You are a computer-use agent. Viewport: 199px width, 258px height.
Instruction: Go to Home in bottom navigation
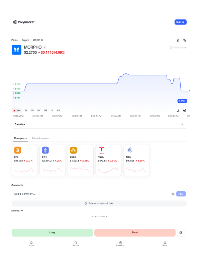pyautogui.click(x=31, y=244)
